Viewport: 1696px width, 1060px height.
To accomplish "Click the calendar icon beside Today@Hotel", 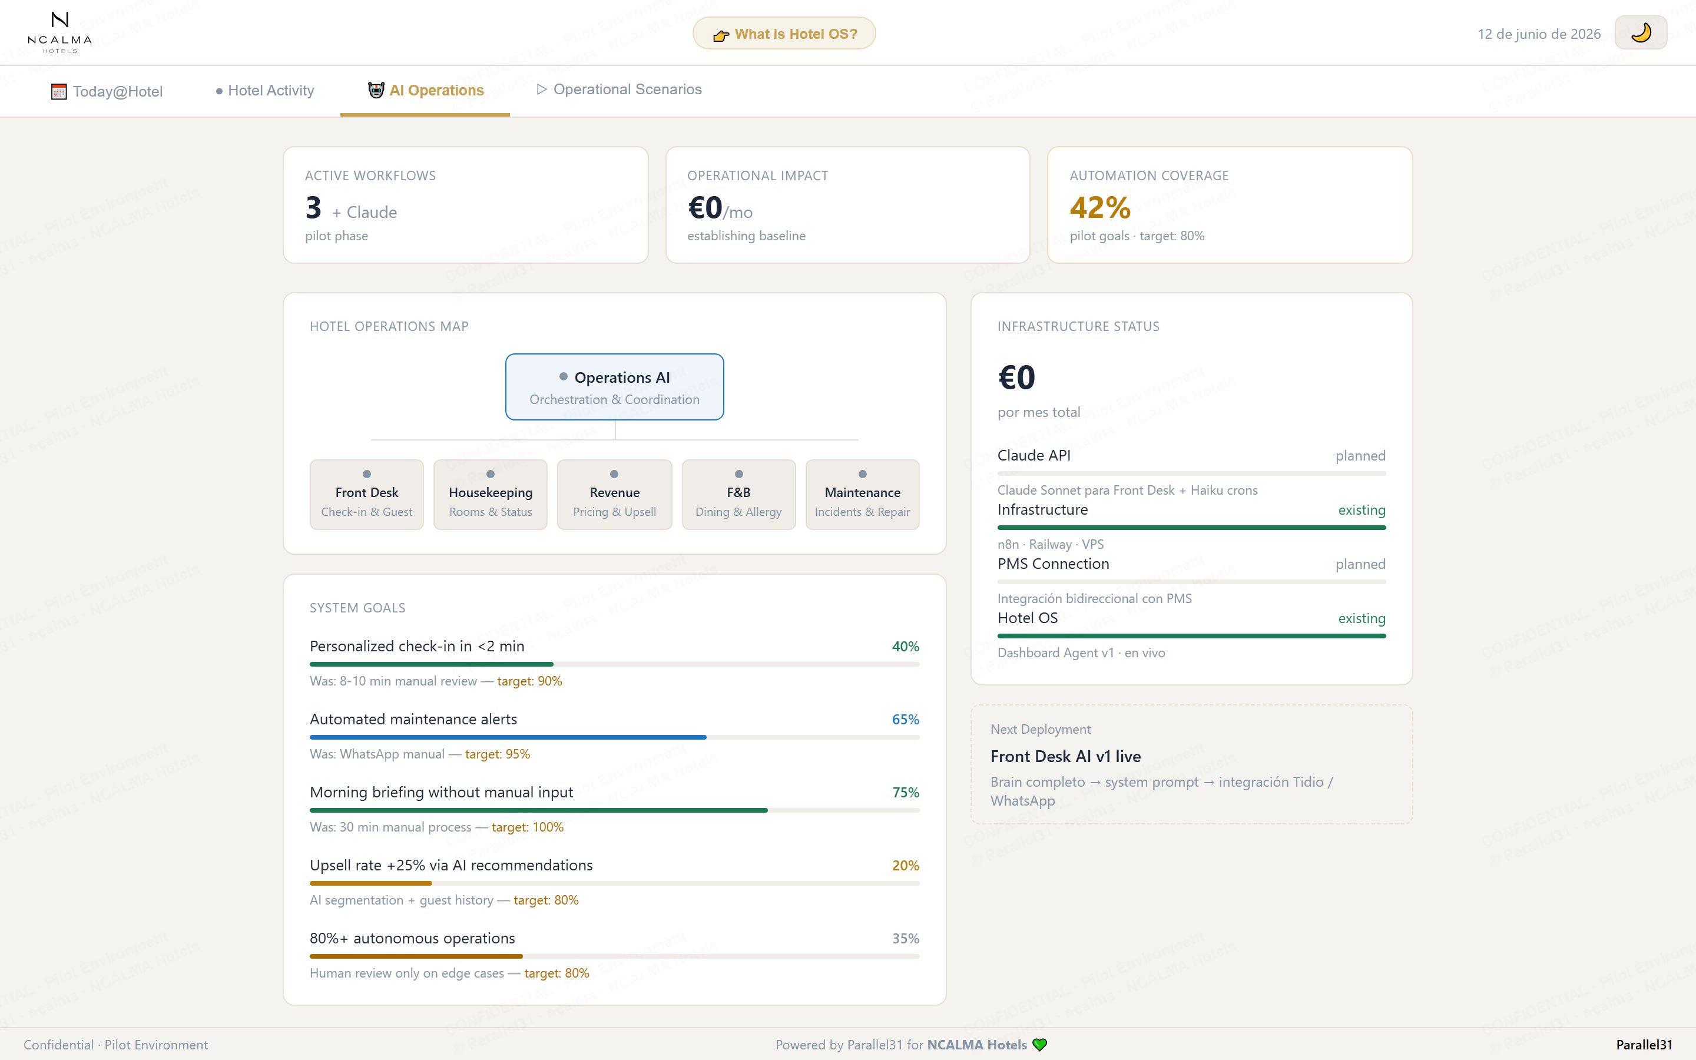I will (x=59, y=91).
